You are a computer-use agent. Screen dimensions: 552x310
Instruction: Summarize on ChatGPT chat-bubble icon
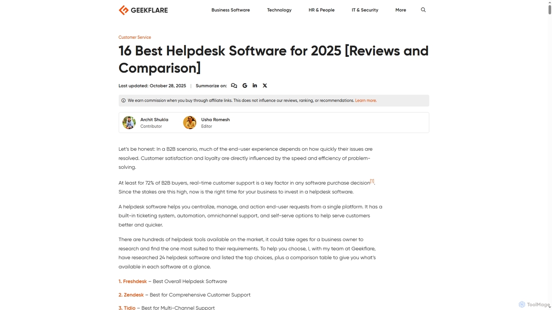(x=234, y=86)
